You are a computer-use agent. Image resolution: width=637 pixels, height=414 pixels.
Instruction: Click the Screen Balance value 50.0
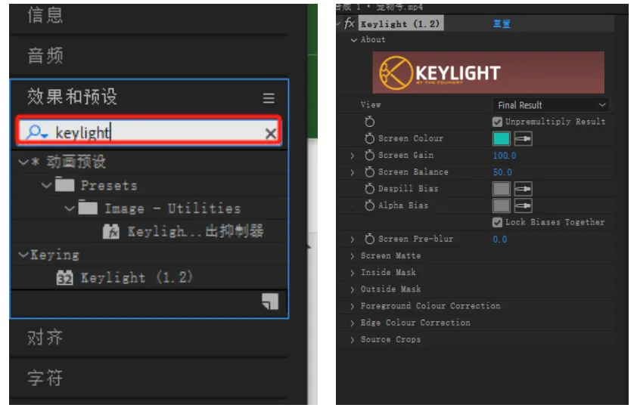502,172
